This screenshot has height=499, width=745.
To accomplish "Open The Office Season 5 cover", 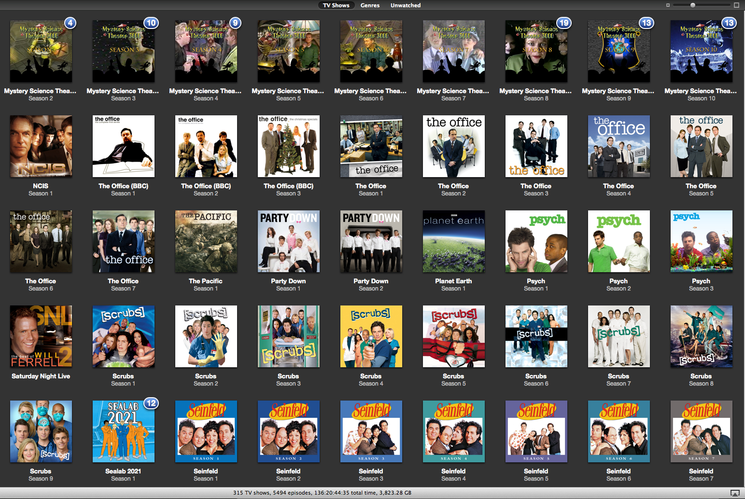I will 702,146.
